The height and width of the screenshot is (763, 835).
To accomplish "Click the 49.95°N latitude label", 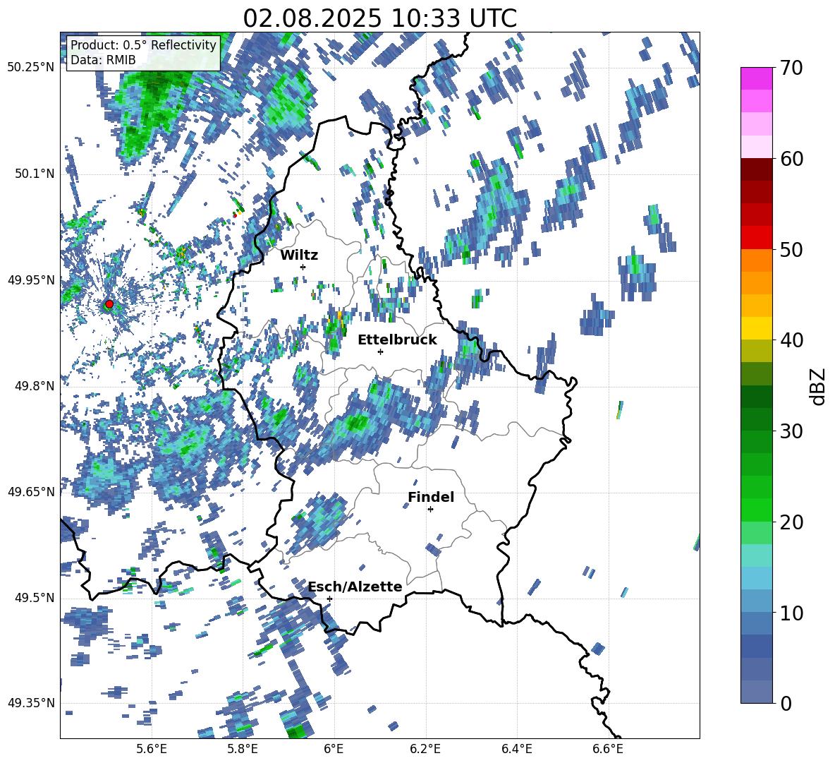I will point(31,280).
